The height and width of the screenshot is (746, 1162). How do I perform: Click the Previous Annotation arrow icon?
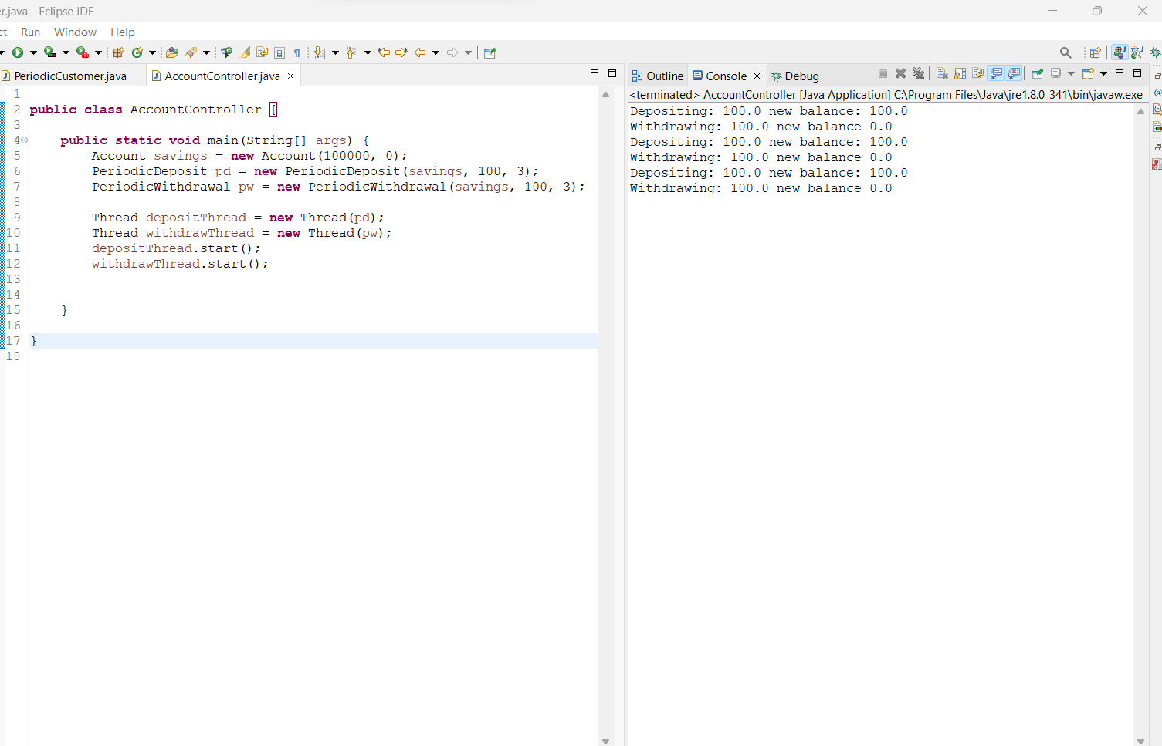point(352,52)
